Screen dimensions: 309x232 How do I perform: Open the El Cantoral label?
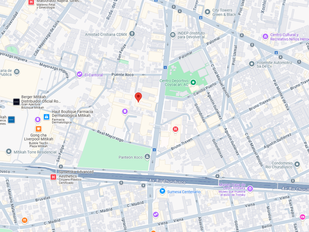pos(93,75)
